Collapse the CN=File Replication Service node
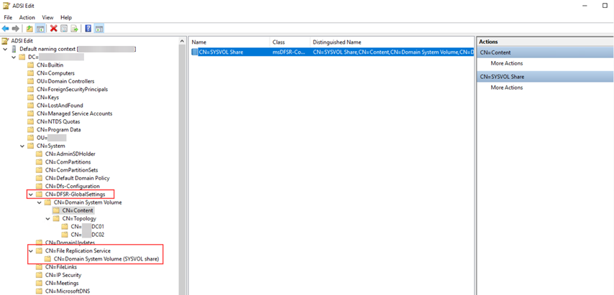The width and height of the screenshot is (614, 295). [31, 250]
